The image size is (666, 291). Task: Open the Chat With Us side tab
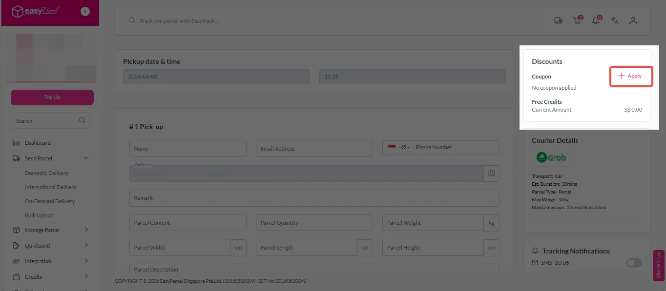click(x=659, y=266)
